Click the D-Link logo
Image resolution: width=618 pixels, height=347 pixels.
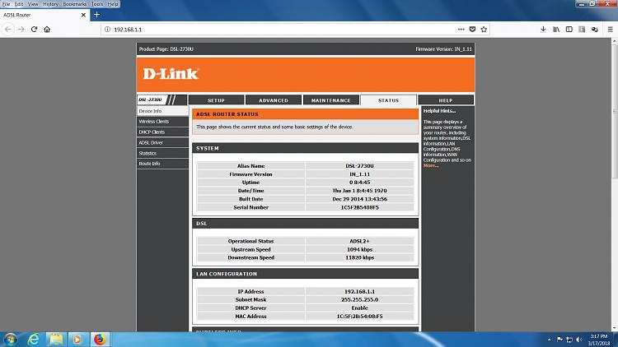pos(171,73)
